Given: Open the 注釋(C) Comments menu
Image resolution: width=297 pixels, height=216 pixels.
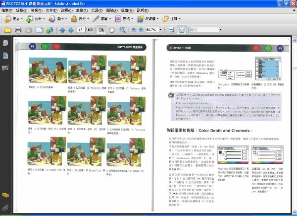Looking at the screenshot, I should tap(67, 10).
